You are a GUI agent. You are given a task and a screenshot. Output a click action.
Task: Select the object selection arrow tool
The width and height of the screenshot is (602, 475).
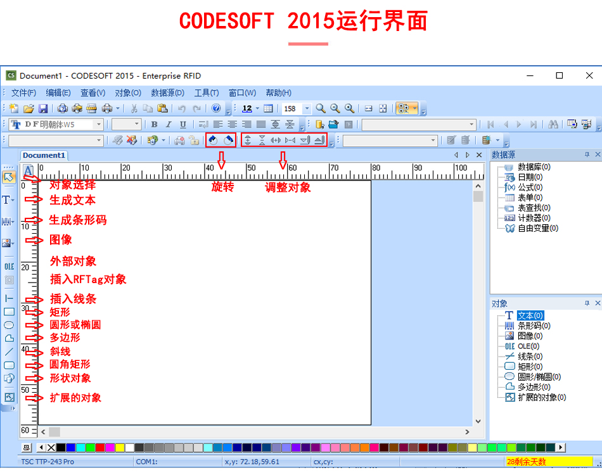(10, 177)
